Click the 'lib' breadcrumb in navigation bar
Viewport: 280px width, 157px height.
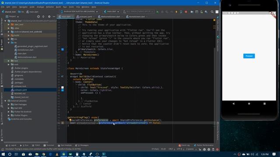21,12
